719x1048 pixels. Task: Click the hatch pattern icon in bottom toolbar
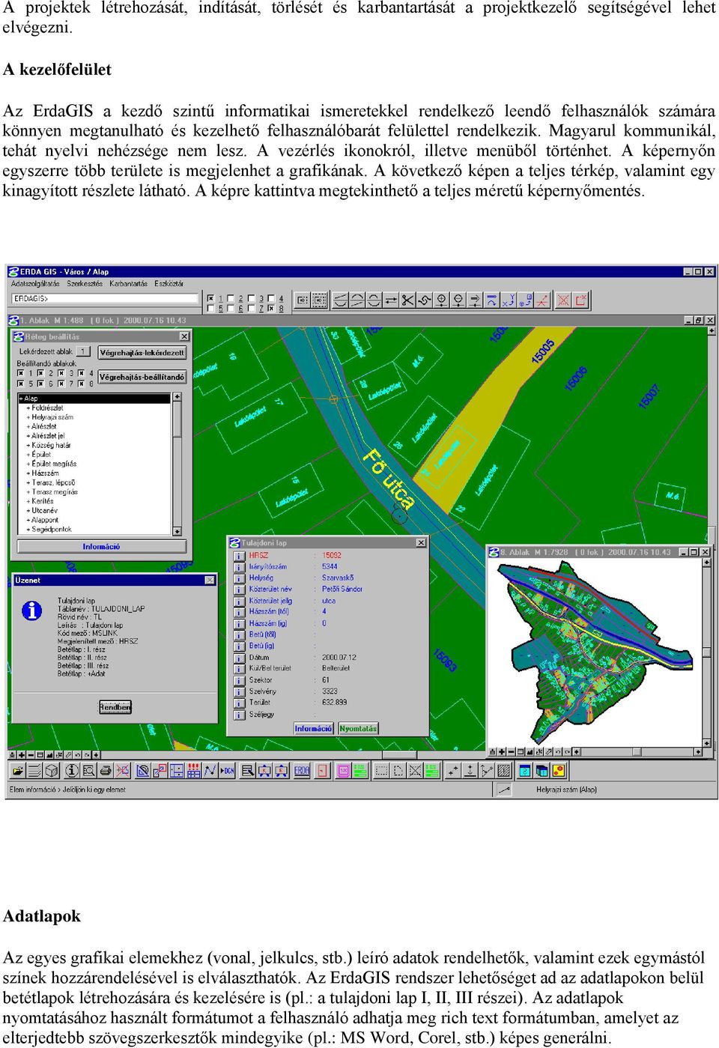click(504, 770)
